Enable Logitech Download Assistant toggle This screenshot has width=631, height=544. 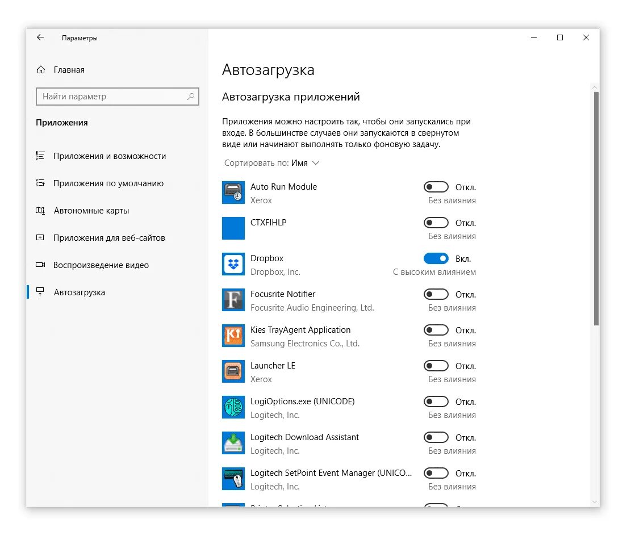coord(436,438)
